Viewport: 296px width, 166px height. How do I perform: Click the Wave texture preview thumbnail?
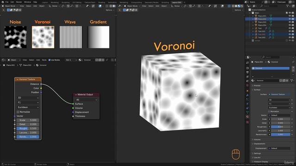[71, 37]
